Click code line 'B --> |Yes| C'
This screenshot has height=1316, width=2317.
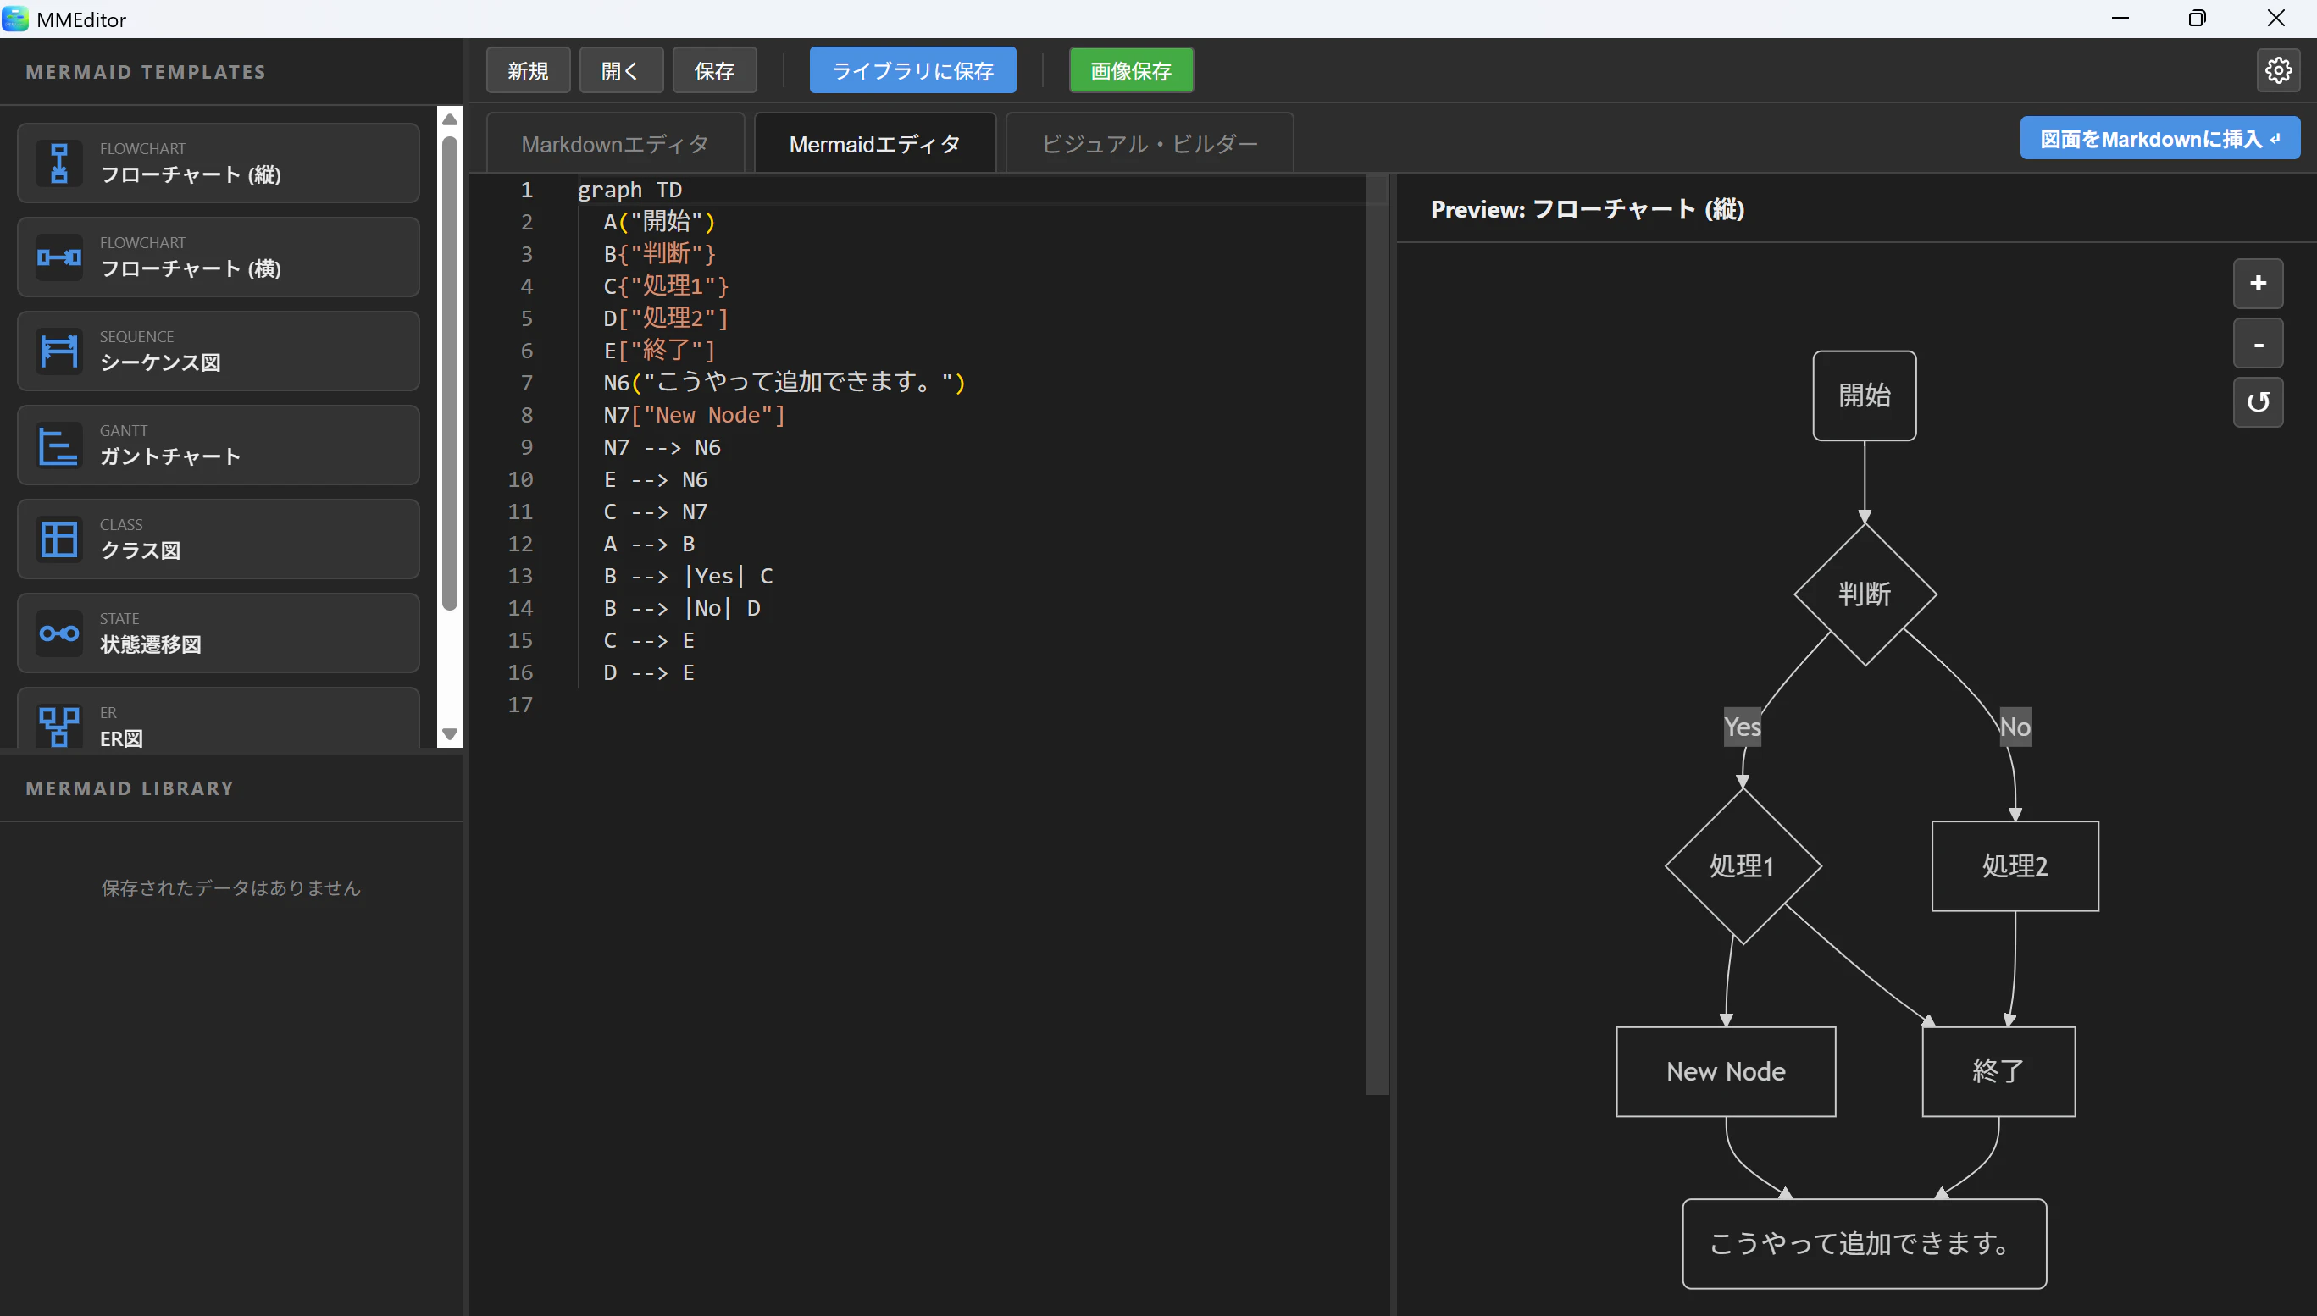[689, 576]
